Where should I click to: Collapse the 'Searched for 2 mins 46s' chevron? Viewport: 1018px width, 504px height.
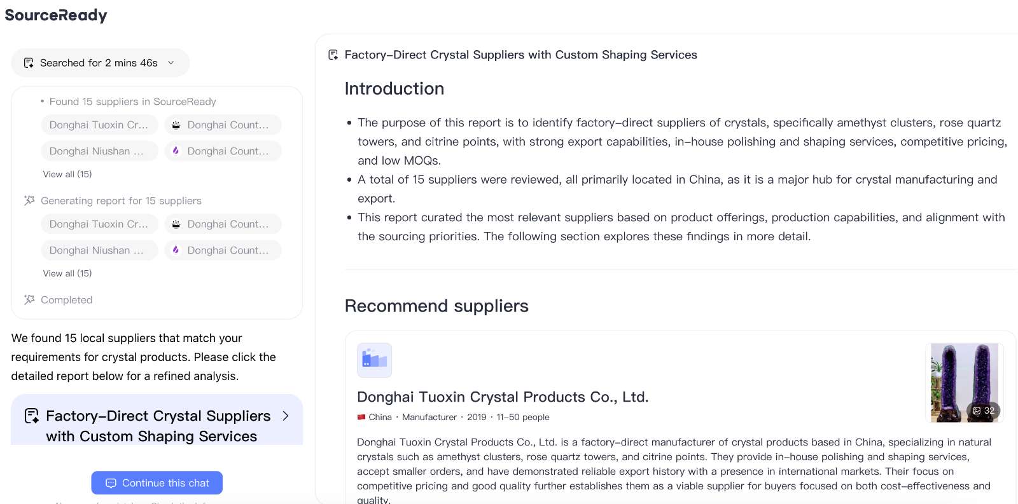(x=171, y=63)
